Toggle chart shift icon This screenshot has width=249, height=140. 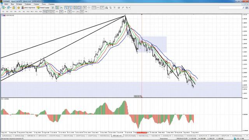[79, 8]
